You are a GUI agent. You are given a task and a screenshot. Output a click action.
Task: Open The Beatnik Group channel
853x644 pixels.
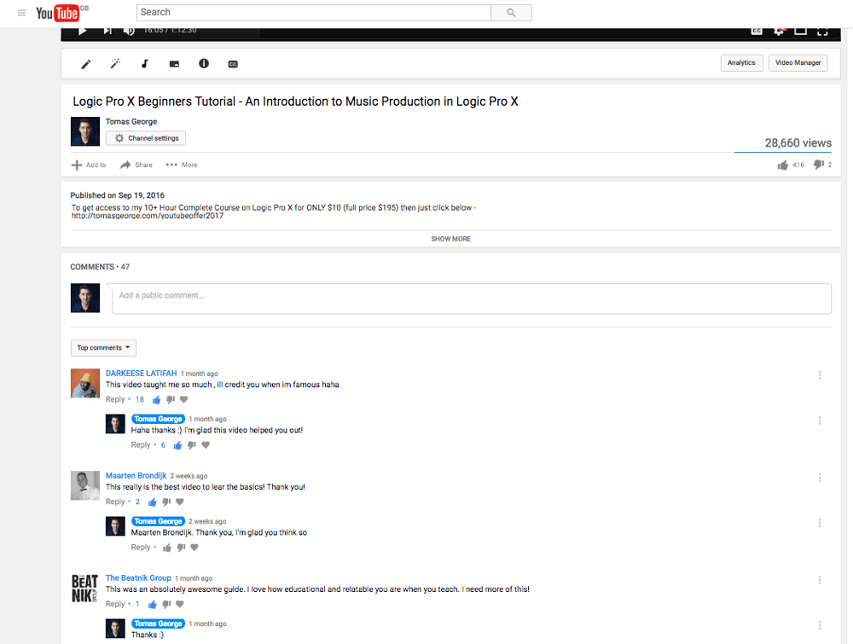(138, 577)
